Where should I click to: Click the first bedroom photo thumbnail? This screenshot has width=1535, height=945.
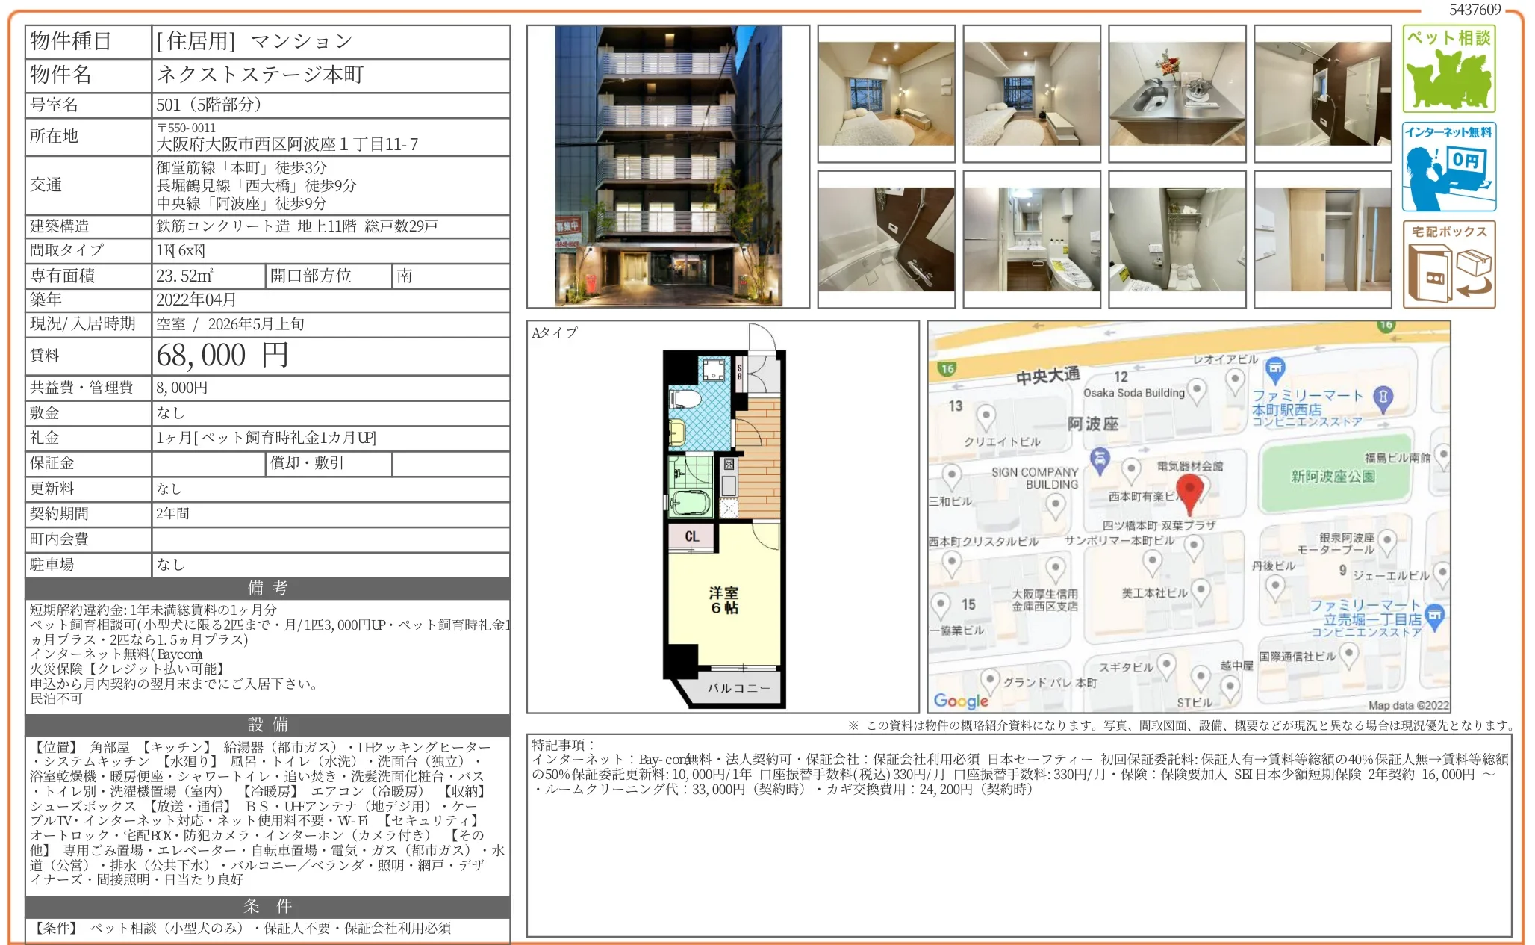coord(886,93)
